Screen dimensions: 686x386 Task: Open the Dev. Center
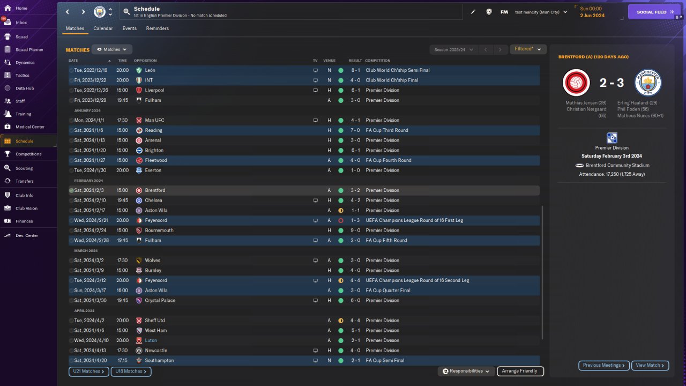[x=28, y=236]
